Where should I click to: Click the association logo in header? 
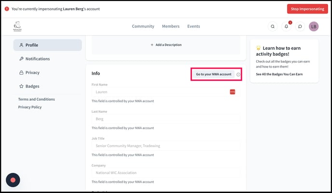[x=17, y=26]
